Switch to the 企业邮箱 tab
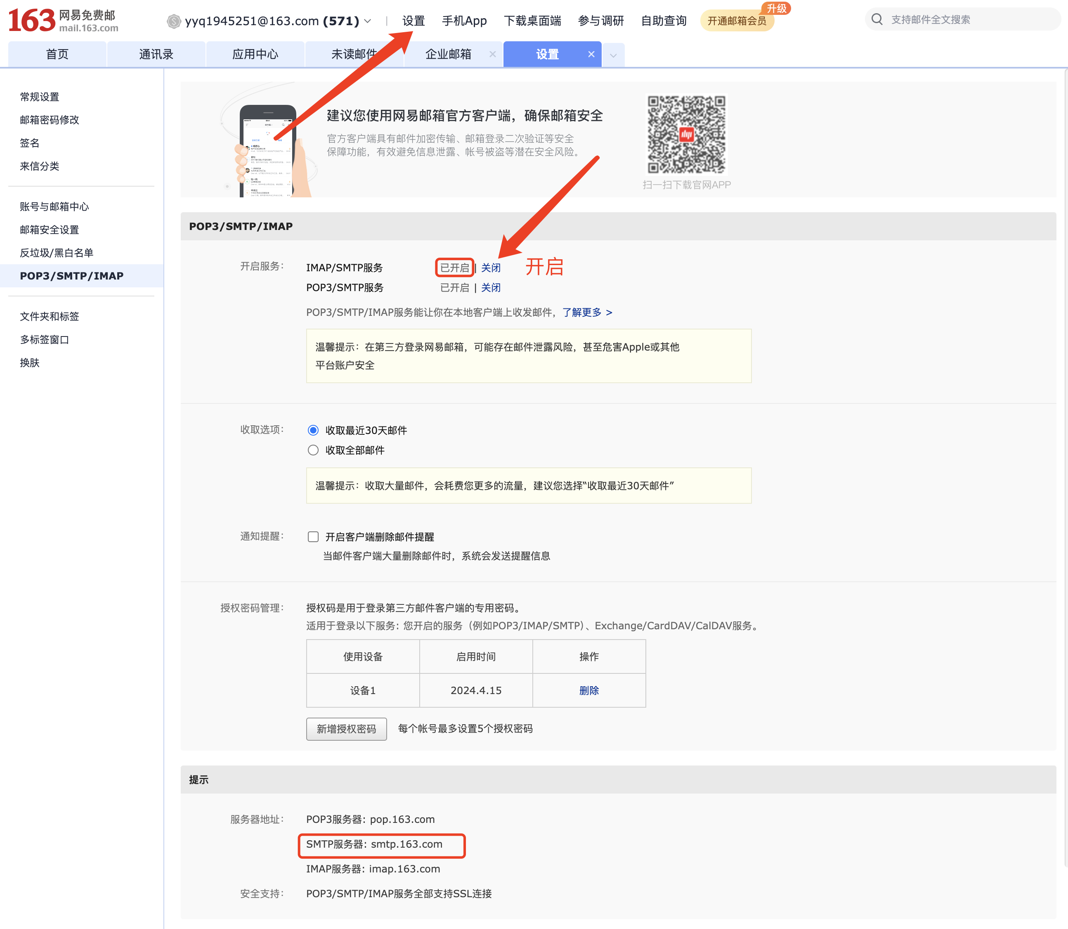Screen dimensions: 1068x929 point(448,55)
